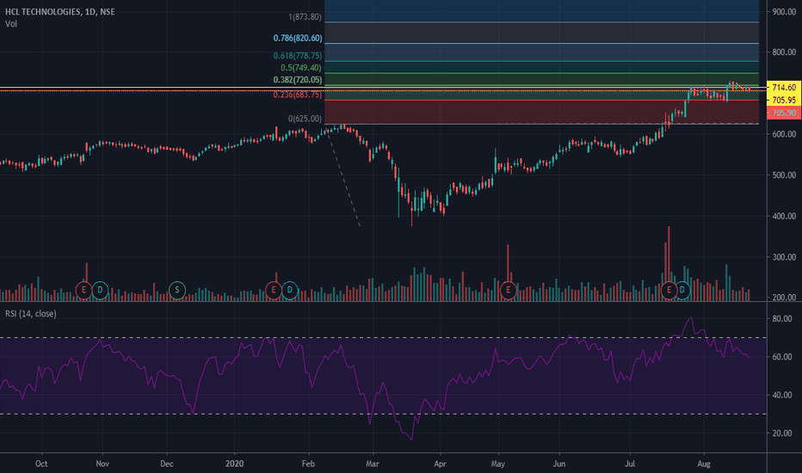This screenshot has width=802, height=473.
Task: Click the earnings E marker in mid-January 2020
Action: tap(274, 290)
